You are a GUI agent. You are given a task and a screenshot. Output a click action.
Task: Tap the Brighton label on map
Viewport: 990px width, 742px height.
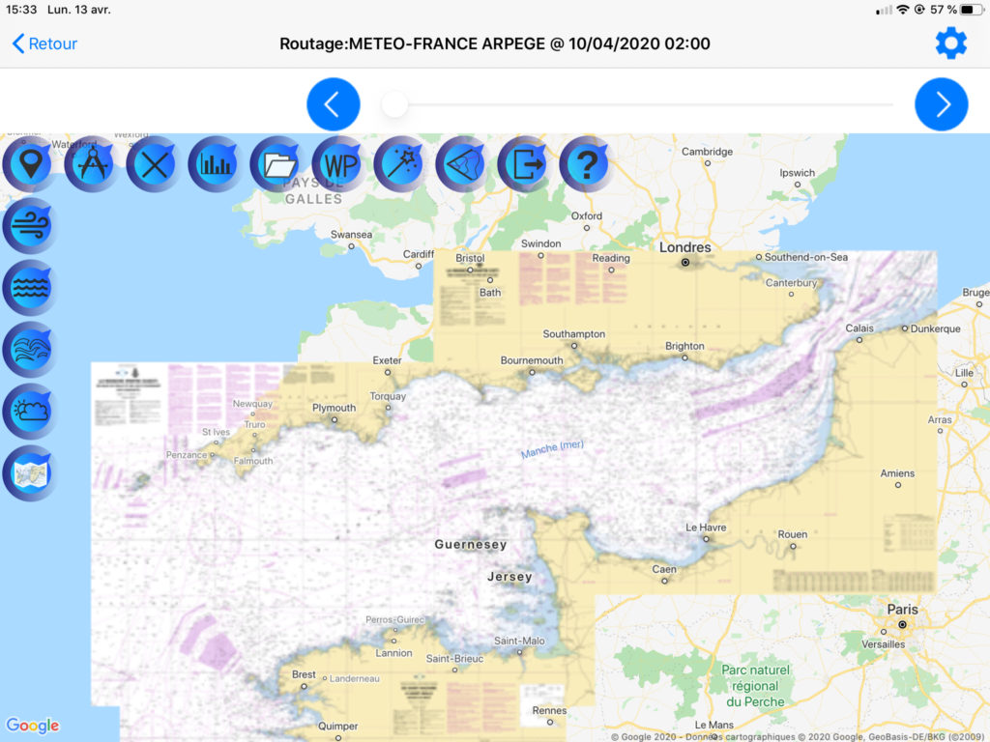(684, 347)
